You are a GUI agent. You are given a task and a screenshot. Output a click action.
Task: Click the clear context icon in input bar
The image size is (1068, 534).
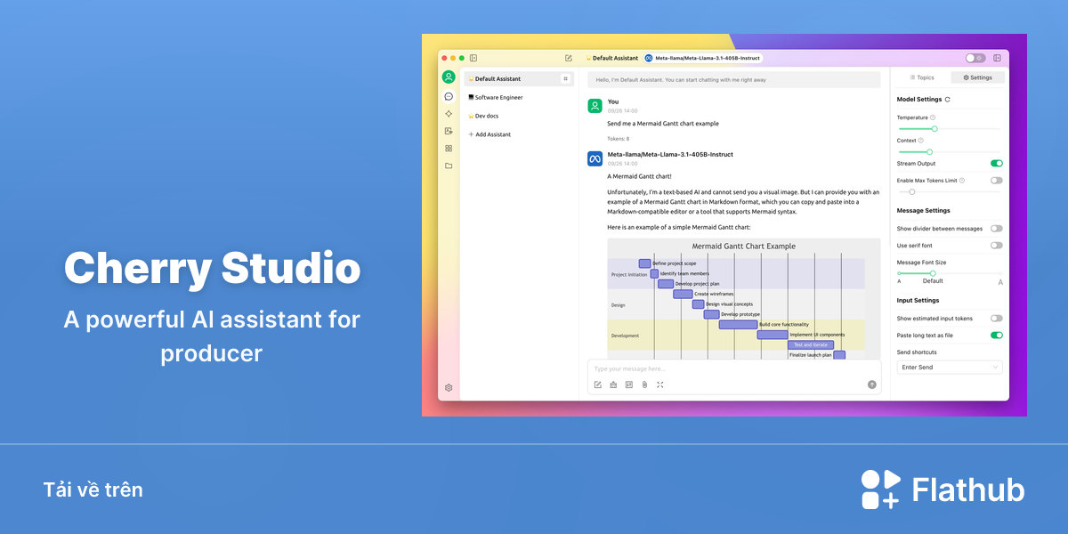click(628, 384)
